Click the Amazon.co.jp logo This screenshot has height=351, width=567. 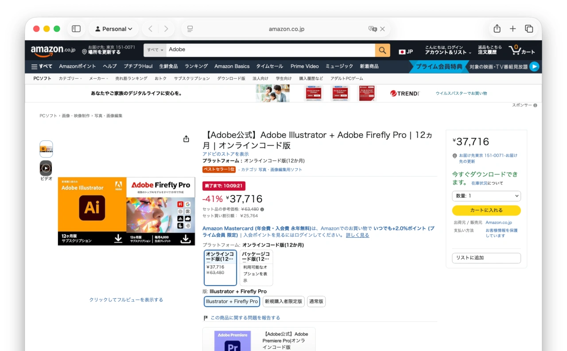click(53, 51)
